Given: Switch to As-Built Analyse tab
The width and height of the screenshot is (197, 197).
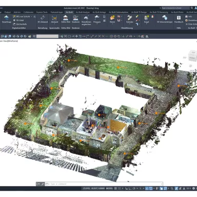Looking at the screenshot, I should (83, 12).
